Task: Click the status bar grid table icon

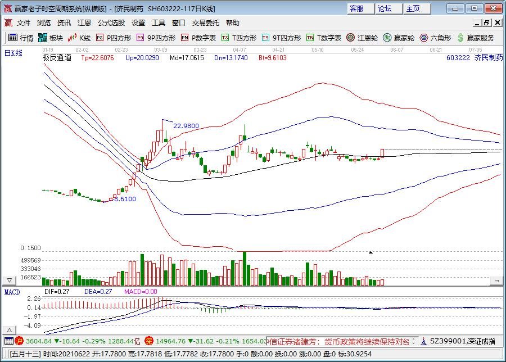Action: [9, 341]
